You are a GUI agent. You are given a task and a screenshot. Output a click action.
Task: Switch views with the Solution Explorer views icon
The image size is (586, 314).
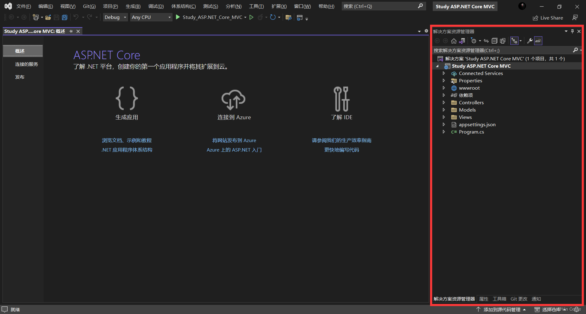[462, 41]
